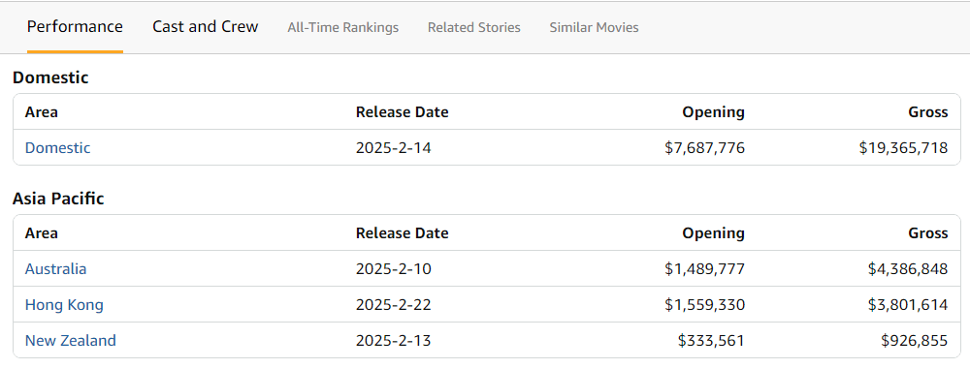Go to the Similar Movies tab

click(594, 28)
